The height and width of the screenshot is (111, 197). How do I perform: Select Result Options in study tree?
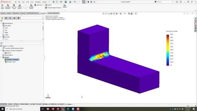click(9, 55)
